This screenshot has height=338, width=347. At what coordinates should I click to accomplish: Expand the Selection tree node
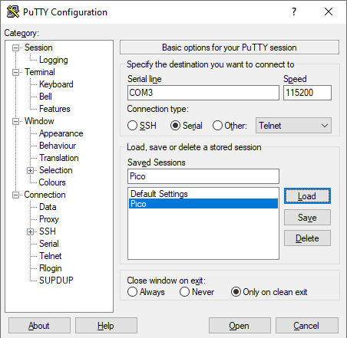pyautogui.click(x=30, y=170)
